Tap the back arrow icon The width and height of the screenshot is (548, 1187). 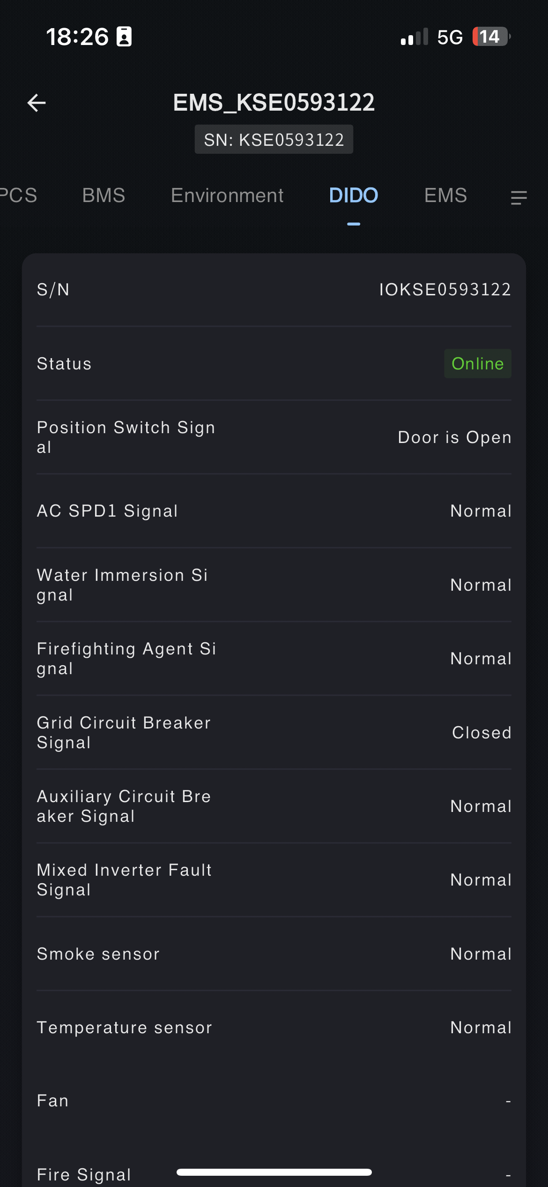point(37,103)
